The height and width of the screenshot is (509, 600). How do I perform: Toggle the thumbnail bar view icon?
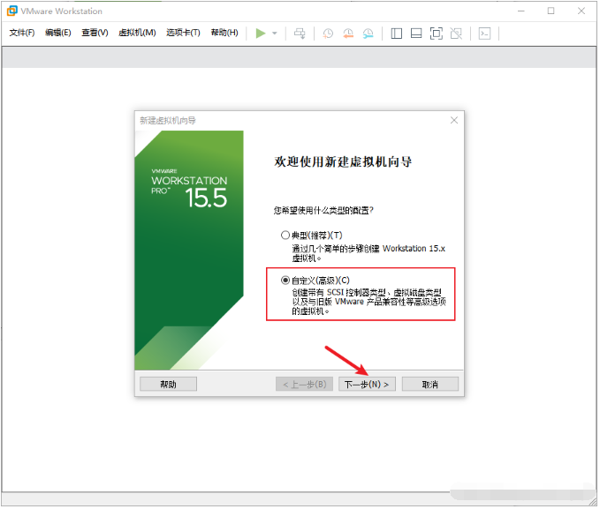point(415,34)
